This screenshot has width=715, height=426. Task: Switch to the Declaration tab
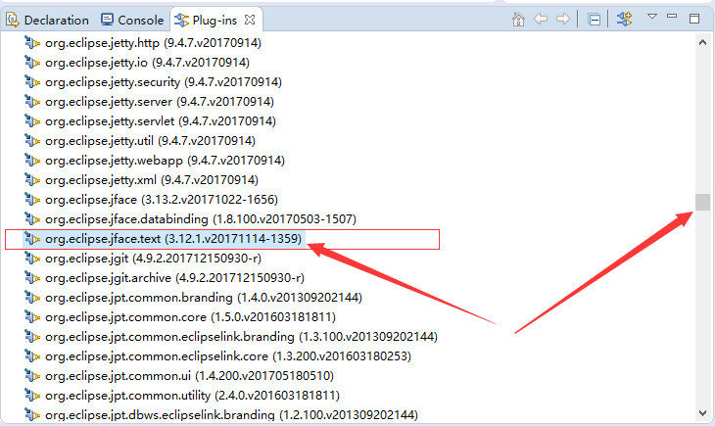pyautogui.click(x=47, y=20)
